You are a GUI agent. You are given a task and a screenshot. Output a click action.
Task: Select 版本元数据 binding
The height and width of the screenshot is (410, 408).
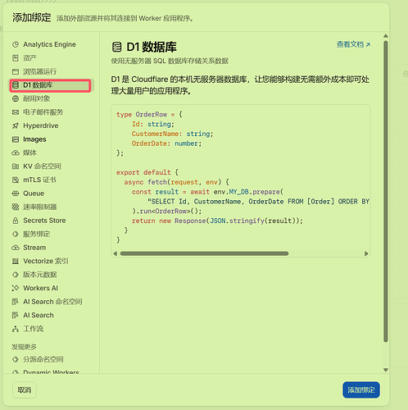[x=52, y=275]
